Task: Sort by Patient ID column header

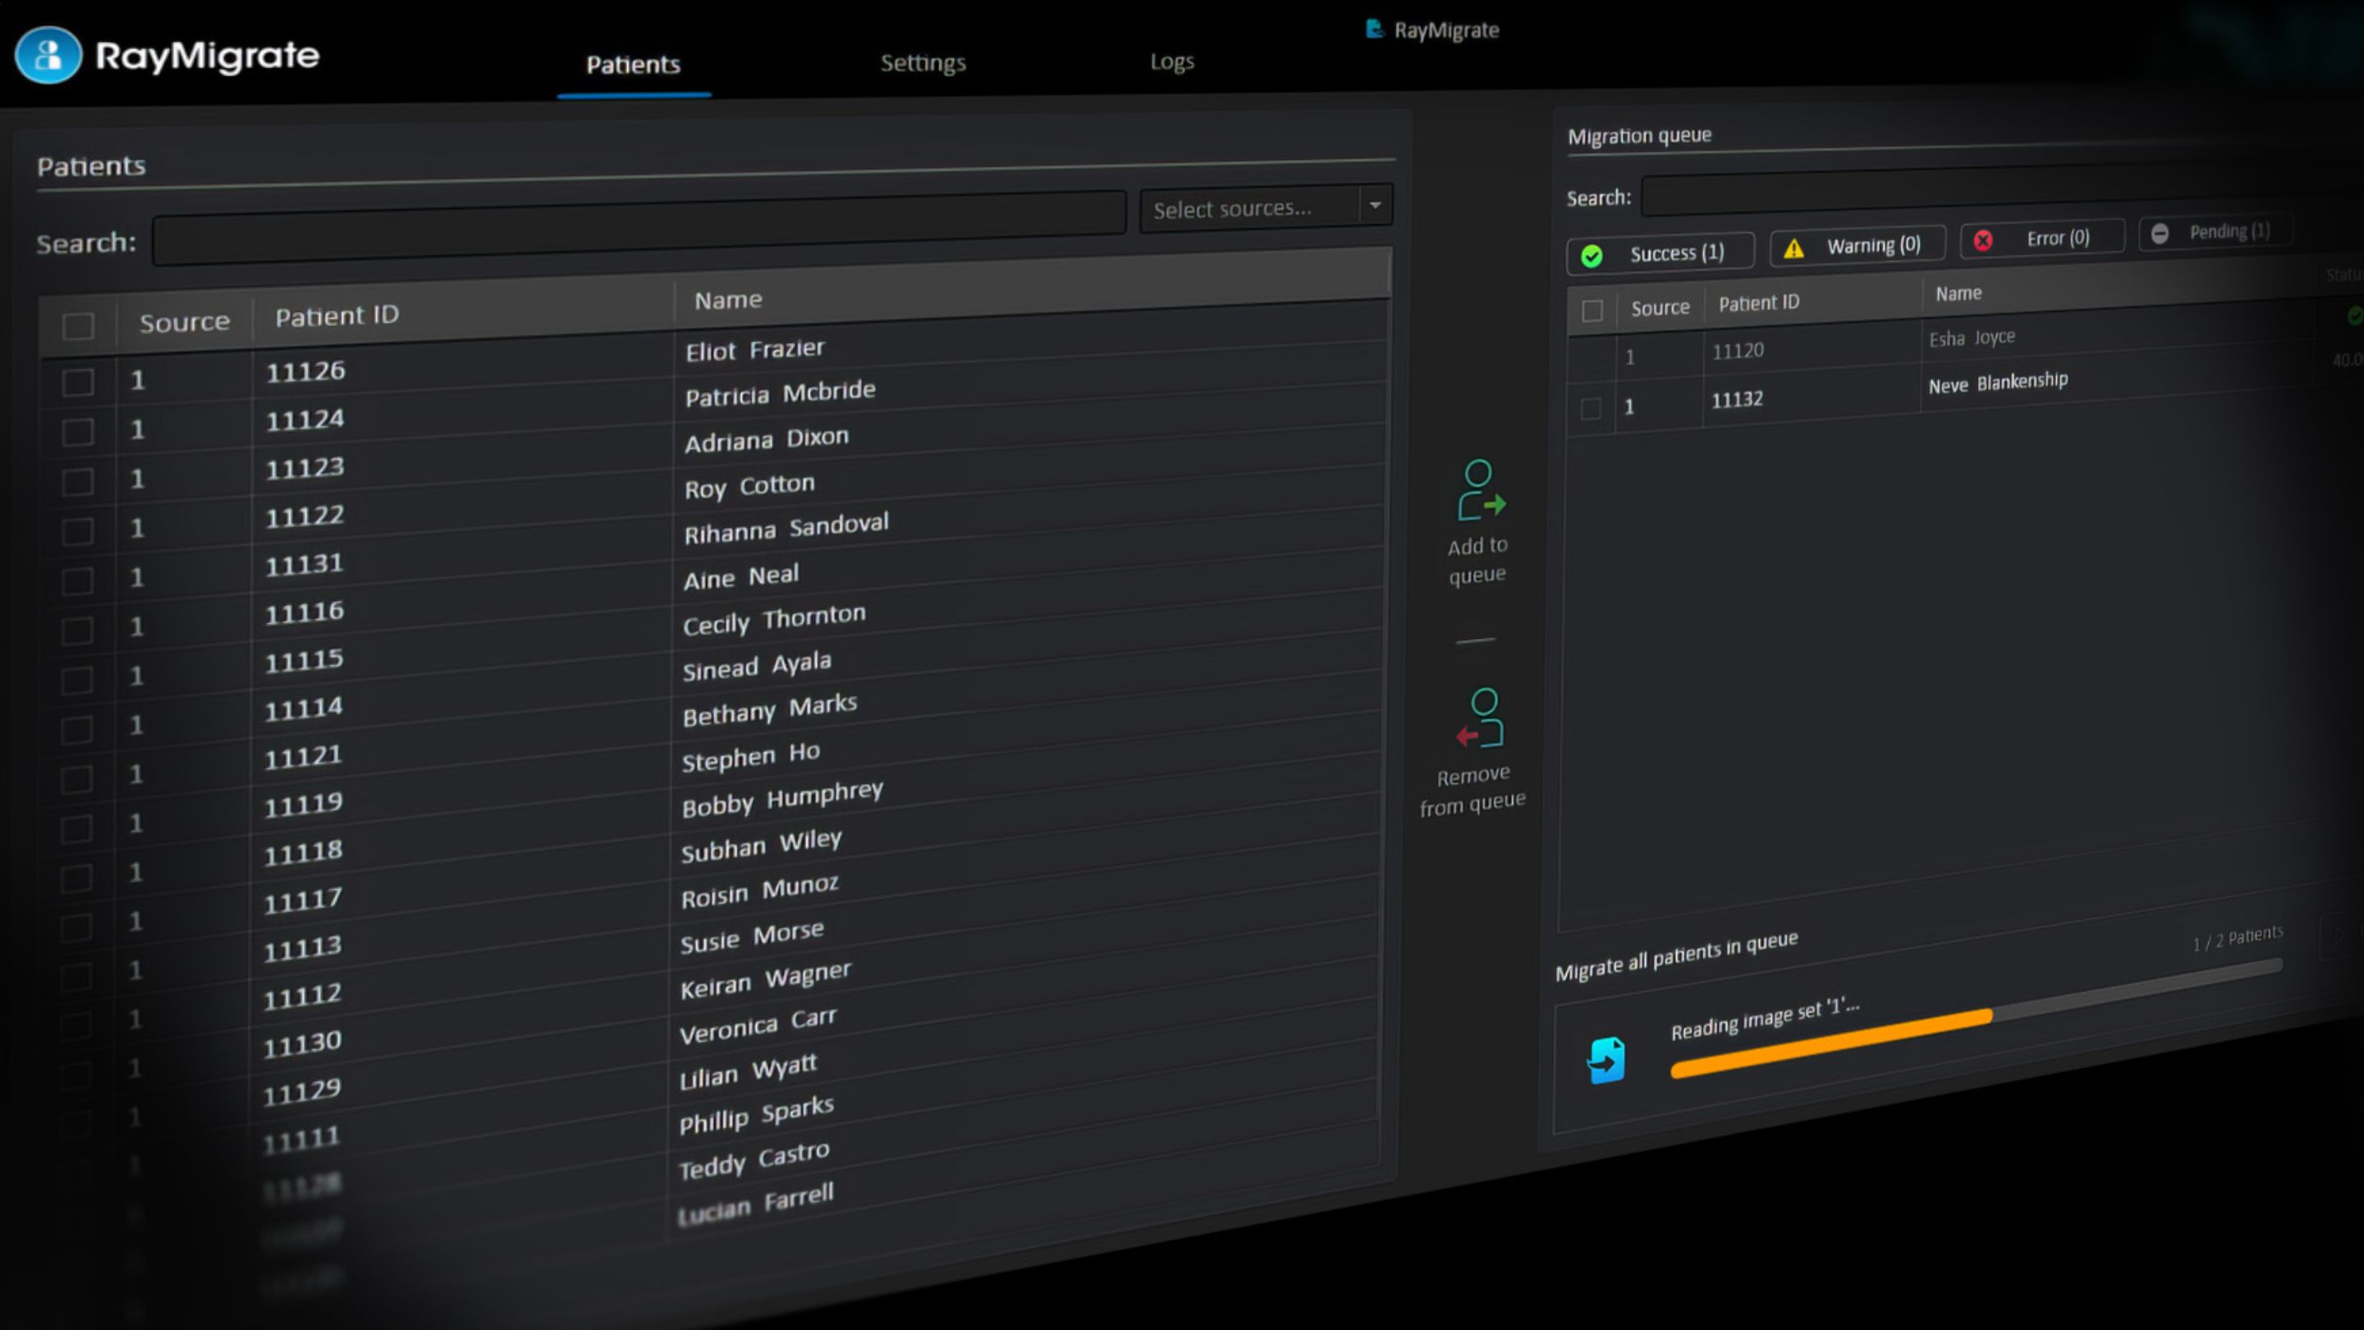Action: click(x=337, y=316)
